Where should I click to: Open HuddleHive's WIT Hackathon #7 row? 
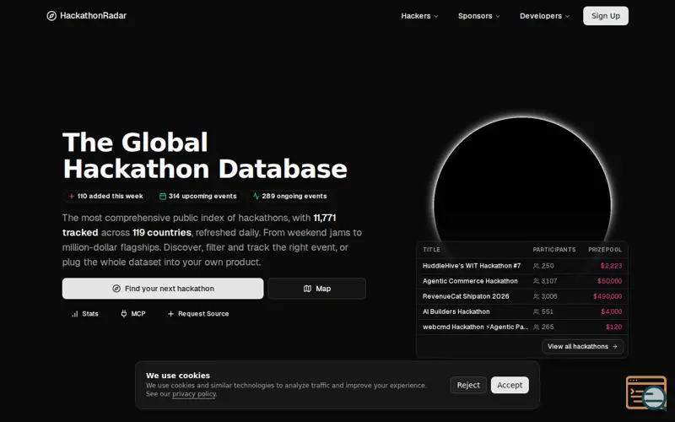click(522, 266)
